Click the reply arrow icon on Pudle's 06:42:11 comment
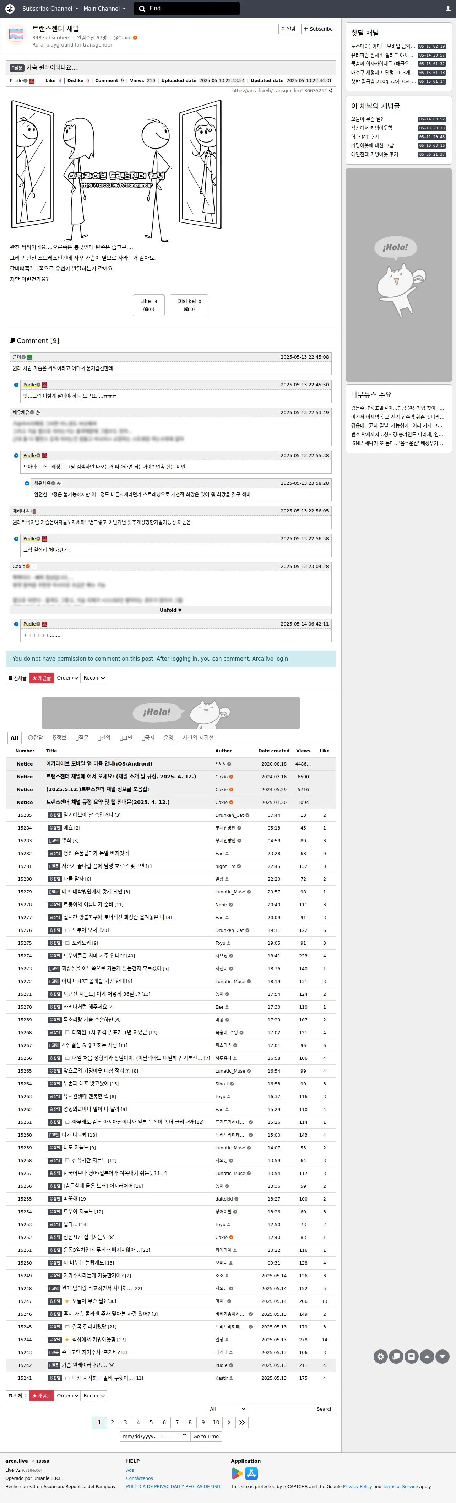The width and height of the screenshot is (456, 1503). 16,624
